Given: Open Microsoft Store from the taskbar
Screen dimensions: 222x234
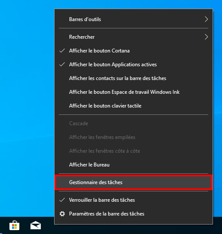Looking at the screenshot, I should click(x=14, y=225).
